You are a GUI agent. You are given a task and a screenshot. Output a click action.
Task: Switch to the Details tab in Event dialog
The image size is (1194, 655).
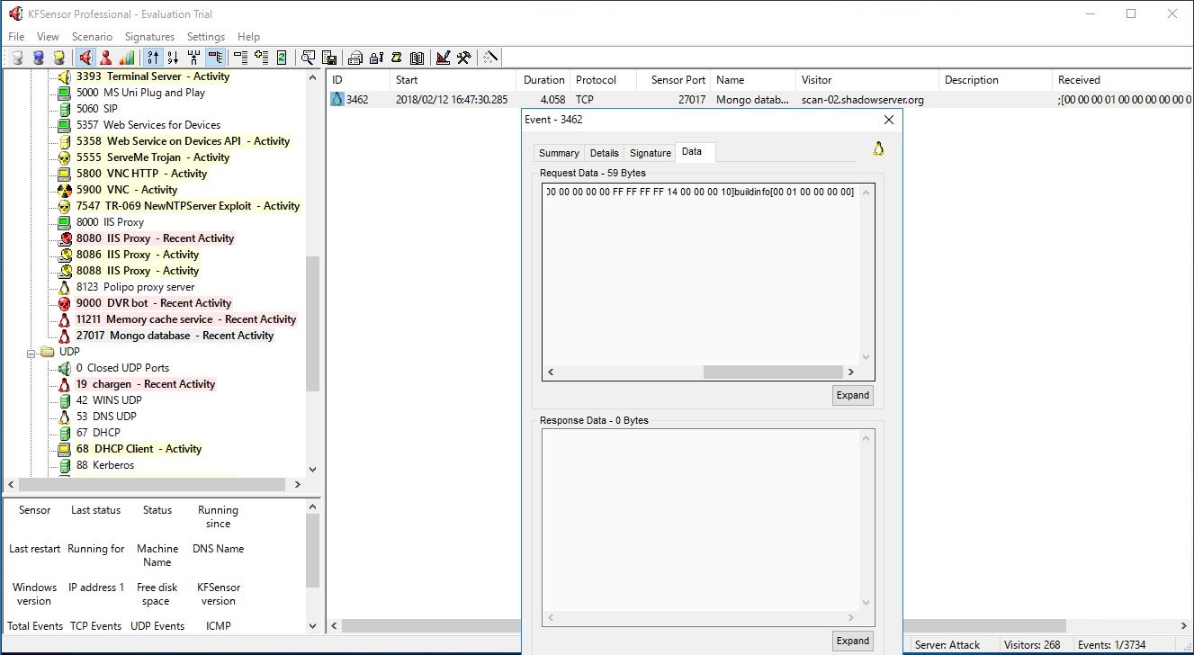(604, 153)
